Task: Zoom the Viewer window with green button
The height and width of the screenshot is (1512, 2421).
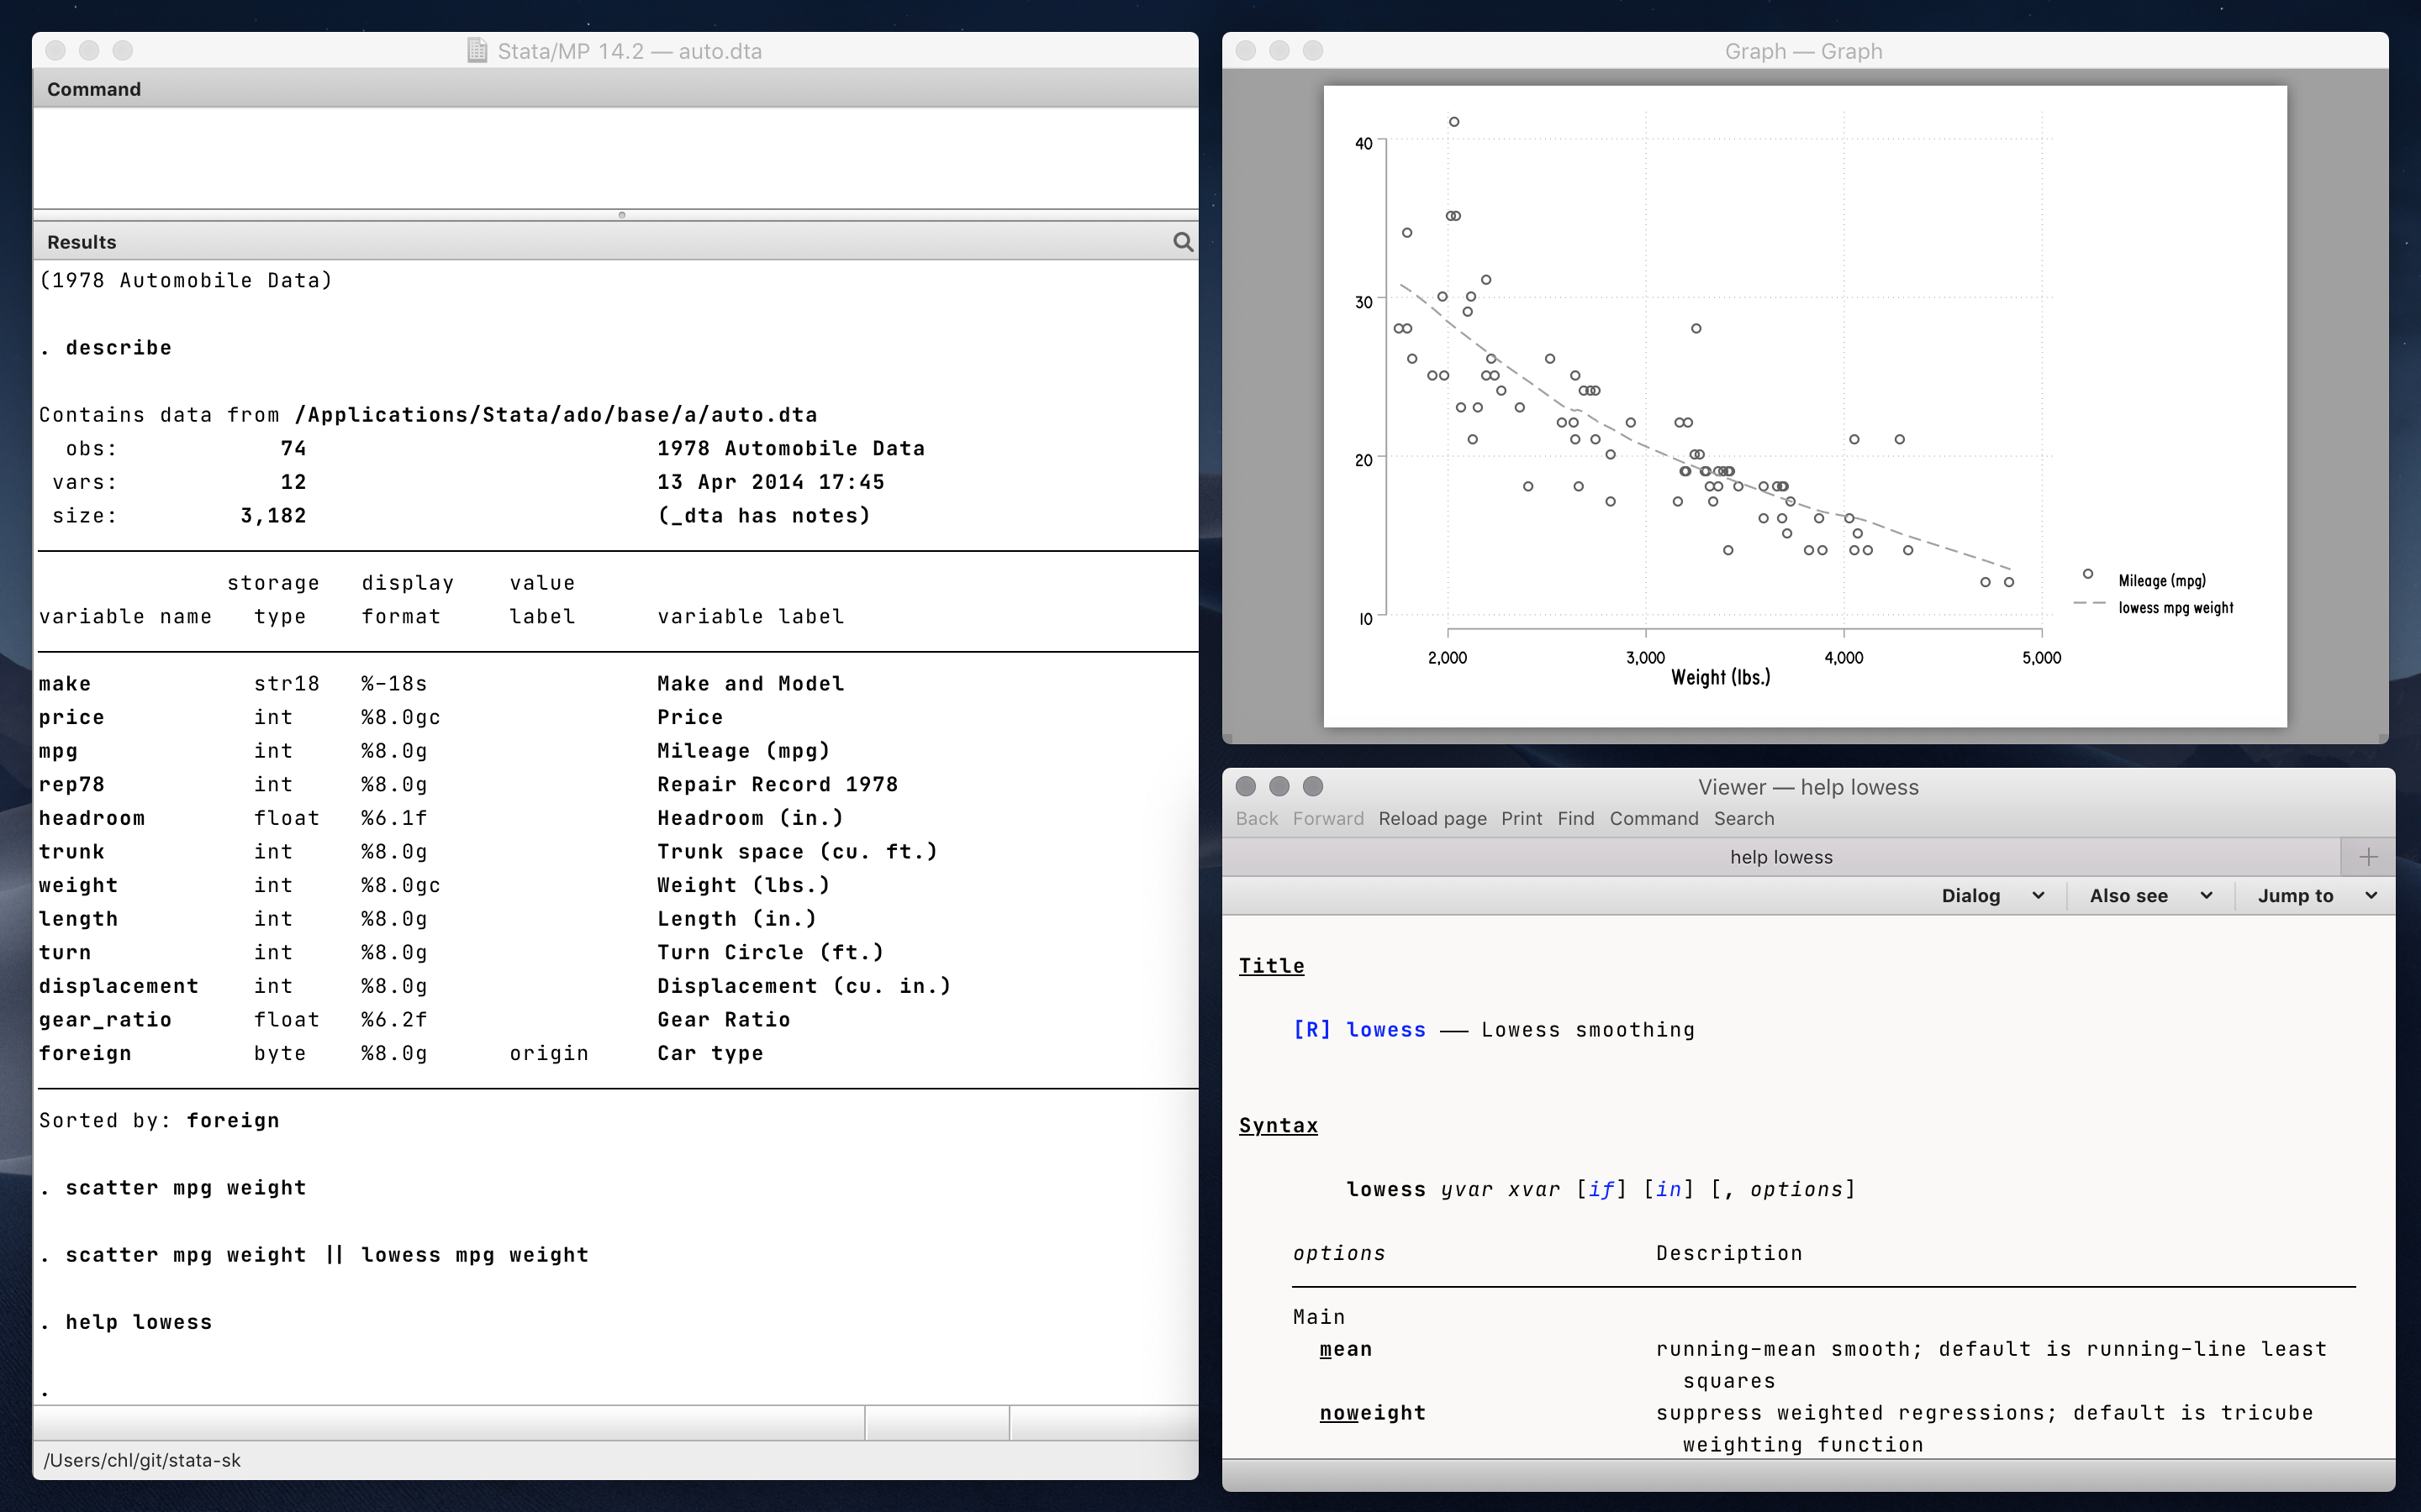Action: (x=1312, y=786)
